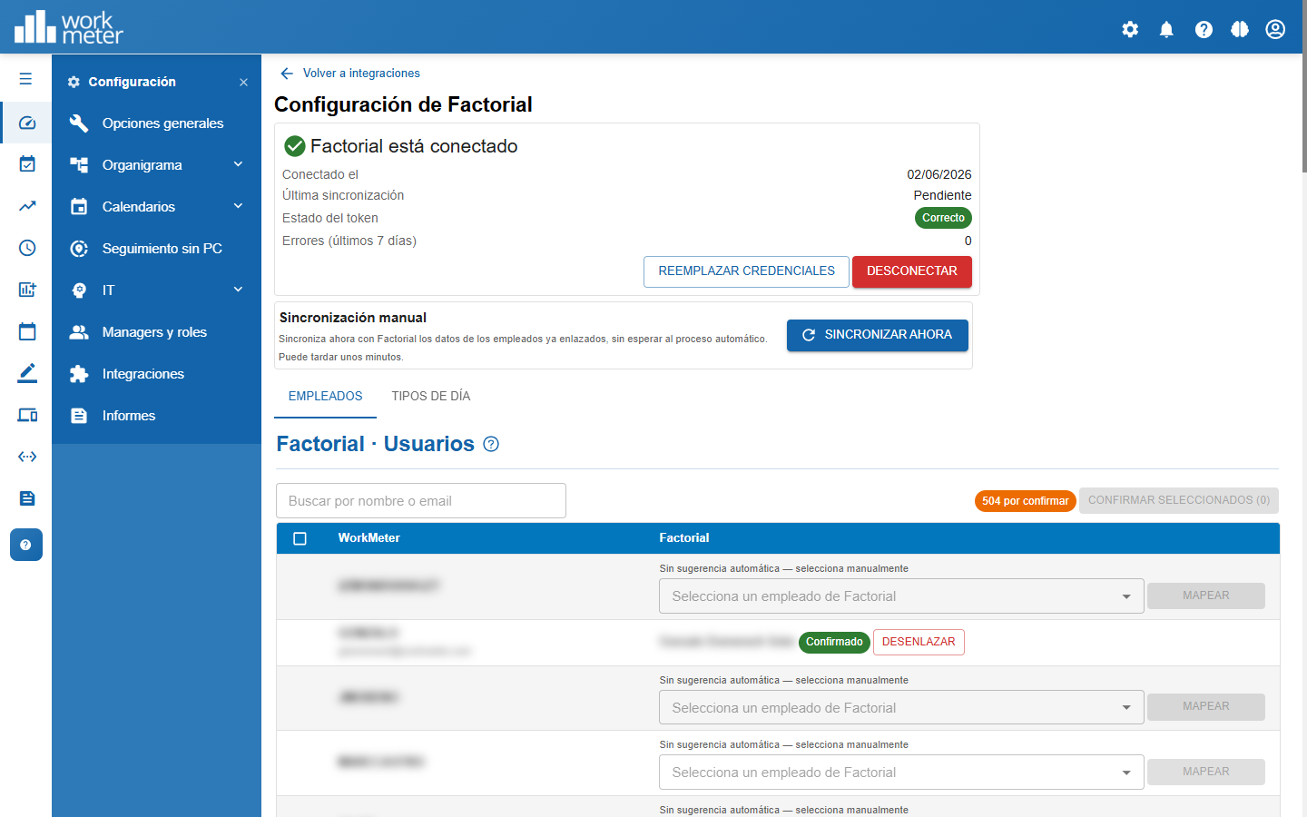Close the Configuración panel
This screenshot has height=817, width=1307.
243,82
